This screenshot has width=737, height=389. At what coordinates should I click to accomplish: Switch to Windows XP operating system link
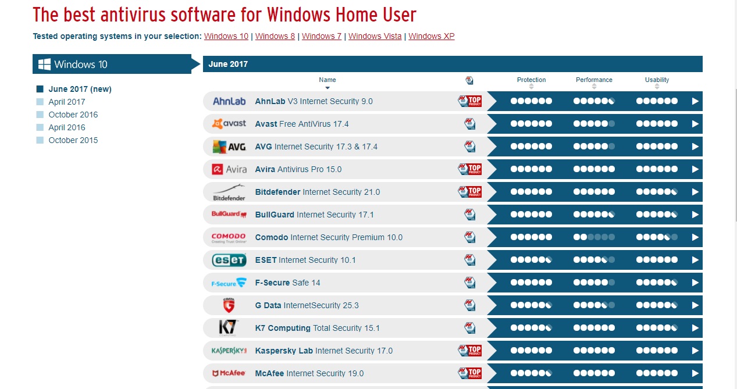click(x=431, y=36)
